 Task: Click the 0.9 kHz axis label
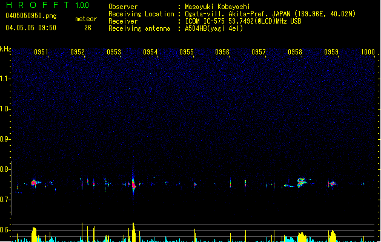click(5, 139)
